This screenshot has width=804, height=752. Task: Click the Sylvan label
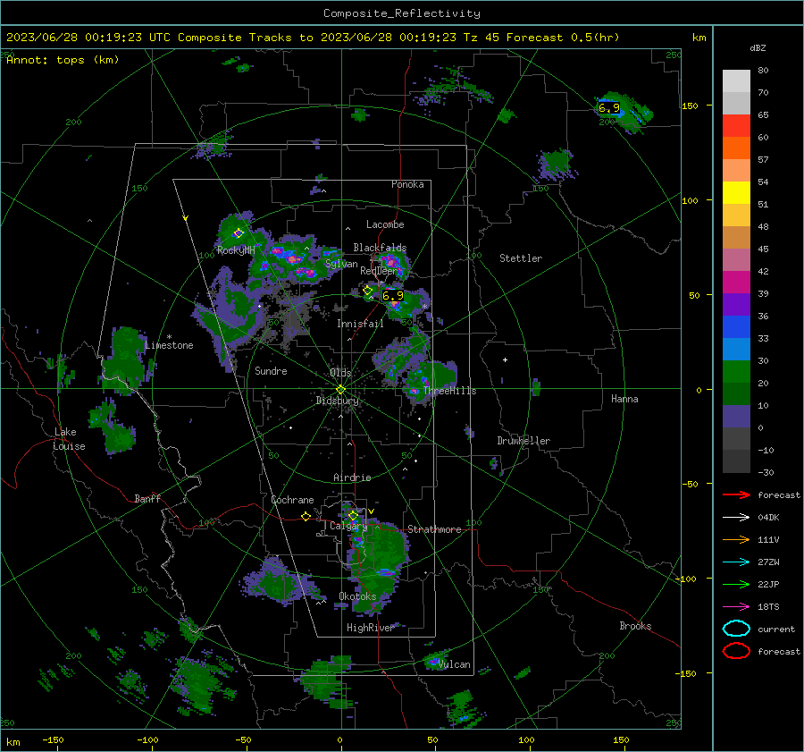[341, 264]
